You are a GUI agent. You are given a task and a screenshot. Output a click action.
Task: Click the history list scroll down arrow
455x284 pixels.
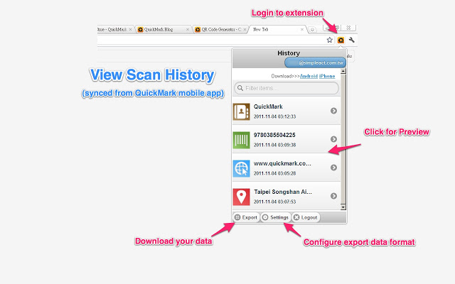click(343, 207)
